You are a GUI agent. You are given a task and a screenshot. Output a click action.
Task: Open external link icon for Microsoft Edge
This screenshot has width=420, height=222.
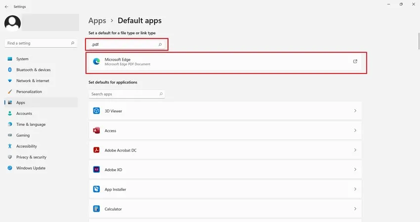click(355, 62)
